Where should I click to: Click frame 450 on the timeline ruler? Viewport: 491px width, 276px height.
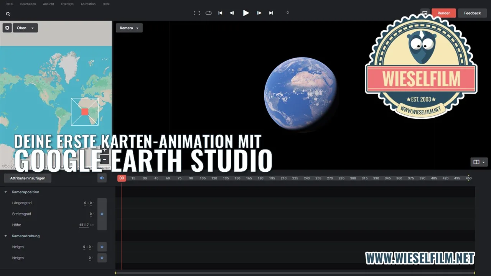click(x=468, y=178)
